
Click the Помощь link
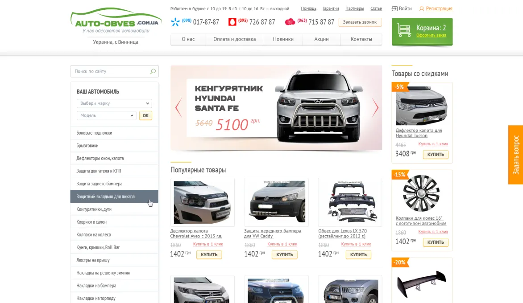tap(308, 8)
